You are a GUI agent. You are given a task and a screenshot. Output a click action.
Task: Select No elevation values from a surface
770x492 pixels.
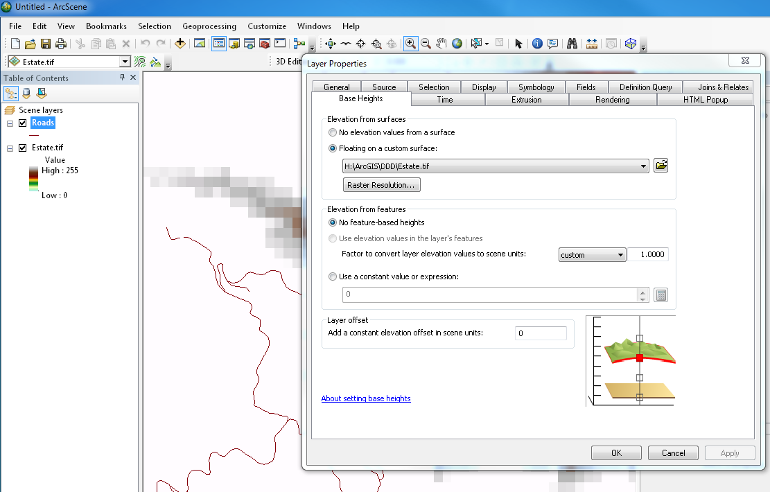click(x=333, y=132)
